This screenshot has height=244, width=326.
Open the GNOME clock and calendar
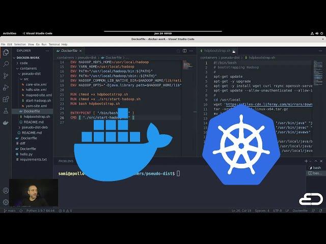point(163,34)
